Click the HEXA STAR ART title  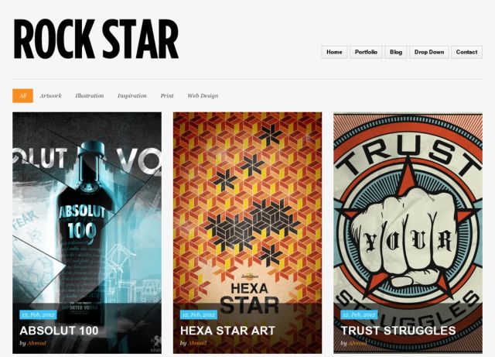click(x=227, y=331)
